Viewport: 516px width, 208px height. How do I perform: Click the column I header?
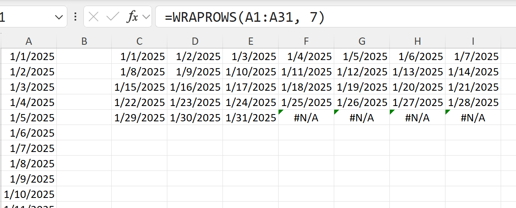[x=473, y=41]
